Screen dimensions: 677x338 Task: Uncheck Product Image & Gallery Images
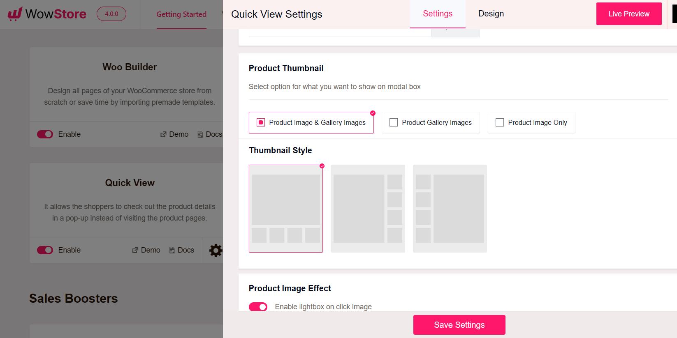tap(261, 122)
